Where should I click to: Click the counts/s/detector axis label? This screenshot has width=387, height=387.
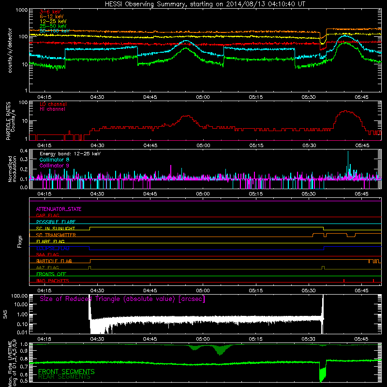tap(10, 50)
